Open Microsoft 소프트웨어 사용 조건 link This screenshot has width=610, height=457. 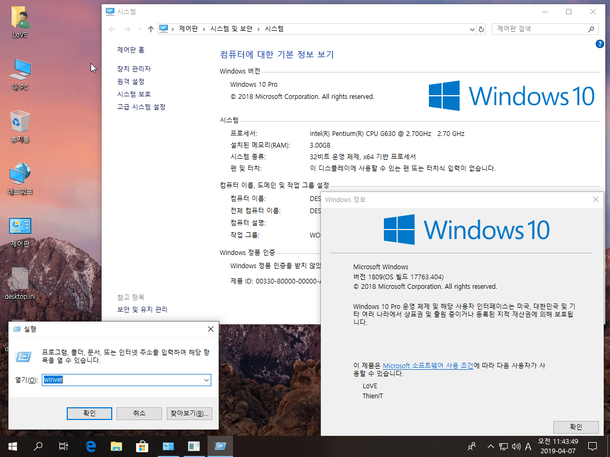coord(428,365)
